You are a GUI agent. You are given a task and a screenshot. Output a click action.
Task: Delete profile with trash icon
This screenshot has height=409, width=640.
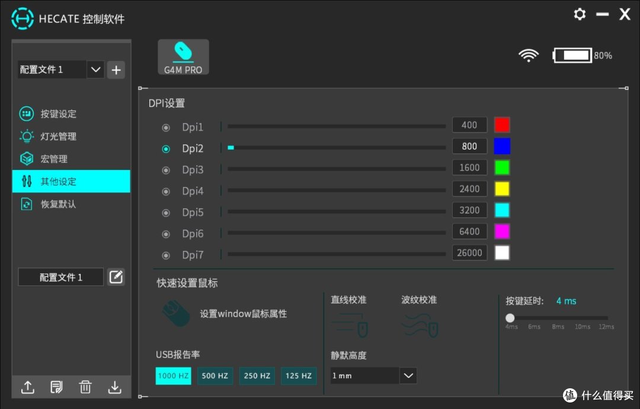pyautogui.click(x=85, y=387)
